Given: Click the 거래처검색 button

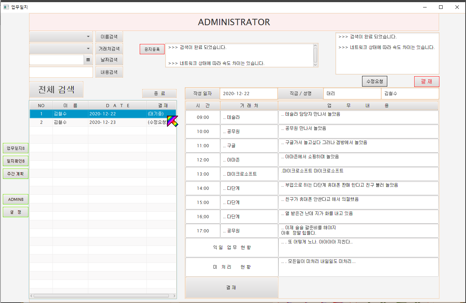Looking at the screenshot, I should tap(109, 49).
